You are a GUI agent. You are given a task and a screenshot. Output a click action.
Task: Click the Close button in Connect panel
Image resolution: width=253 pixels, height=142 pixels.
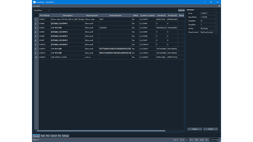210,129
